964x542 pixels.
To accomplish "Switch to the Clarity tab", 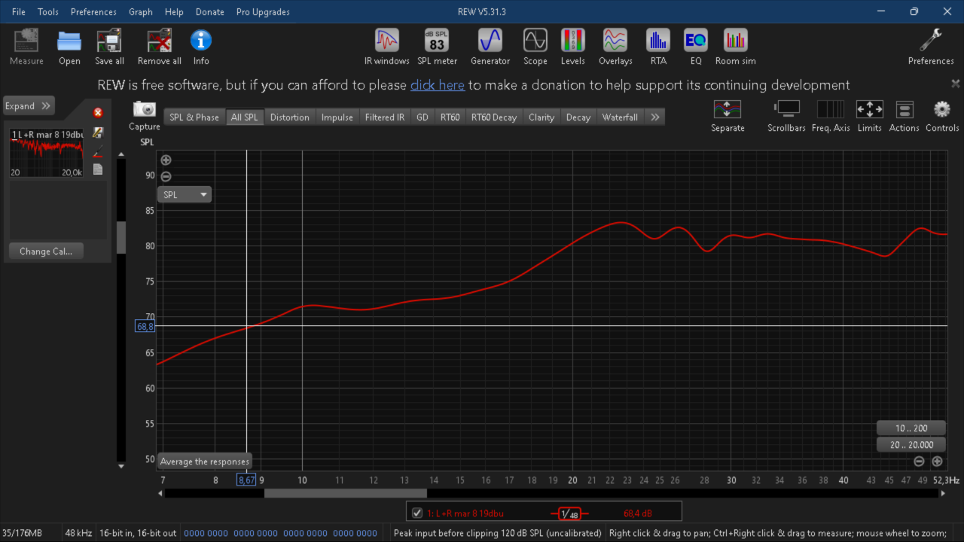I will coord(541,117).
